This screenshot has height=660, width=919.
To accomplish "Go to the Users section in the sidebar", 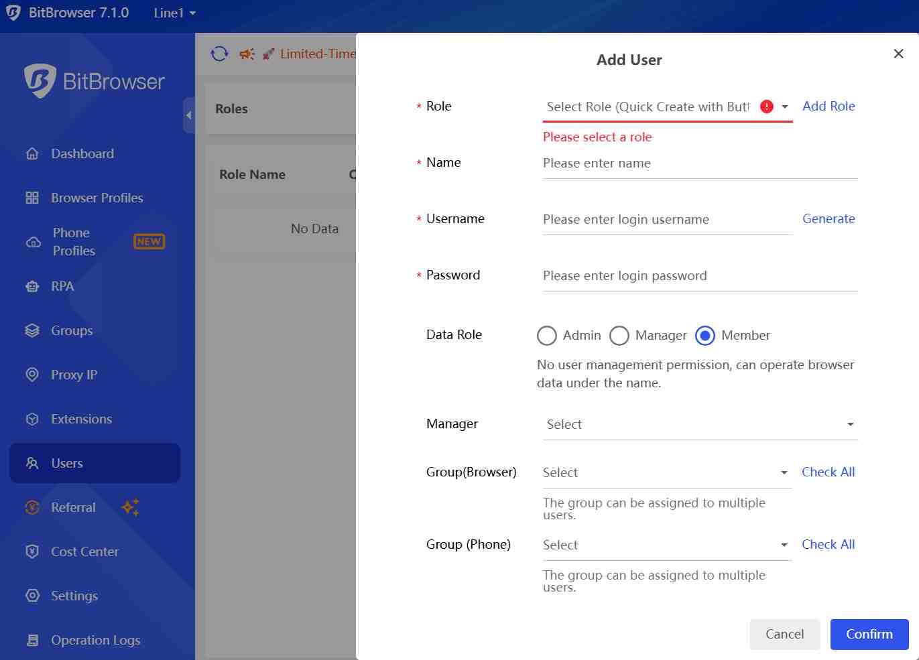I will [x=66, y=463].
